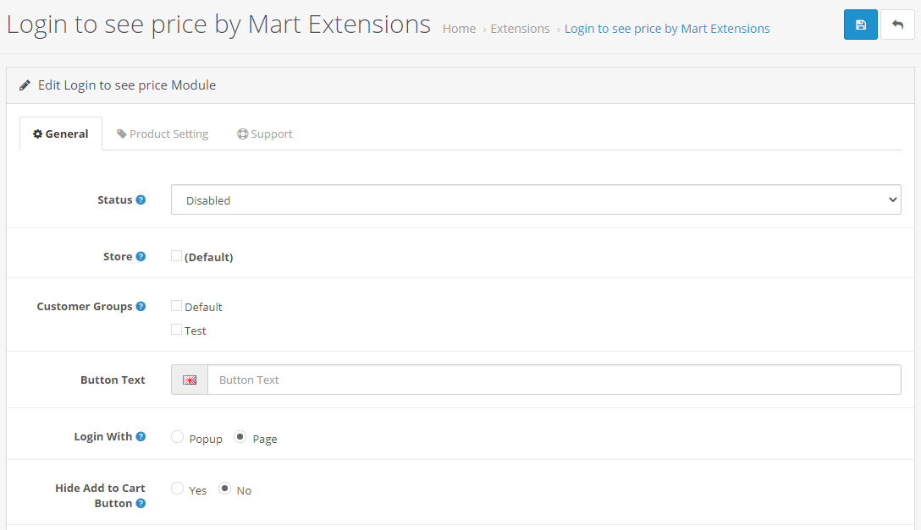Choose Yes for Hide Add to Cart Button
The height and width of the screenshot is (530, 921).
(x=177, y=489)
